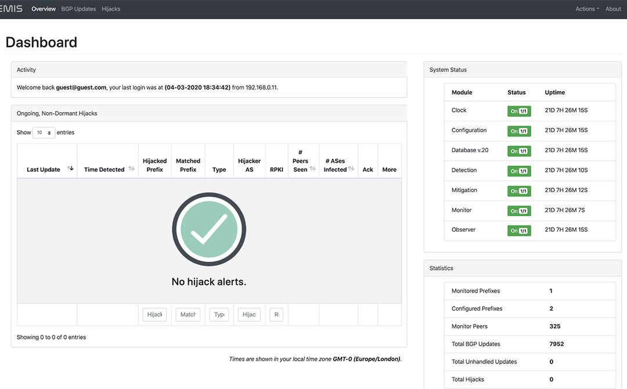The height and width of the screenshot is (389, 627).
Task: Go to the Overview page
Action: (x=44, y=9)
